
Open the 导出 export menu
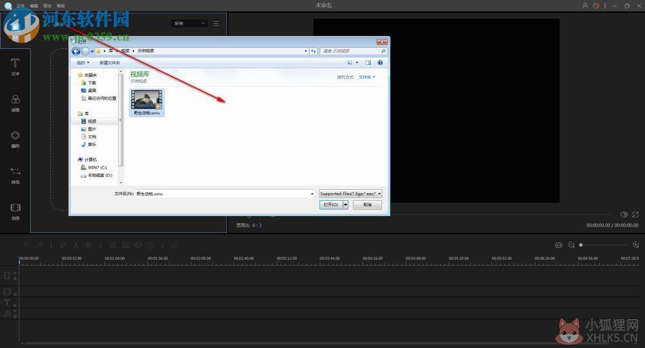pos(47,6)
